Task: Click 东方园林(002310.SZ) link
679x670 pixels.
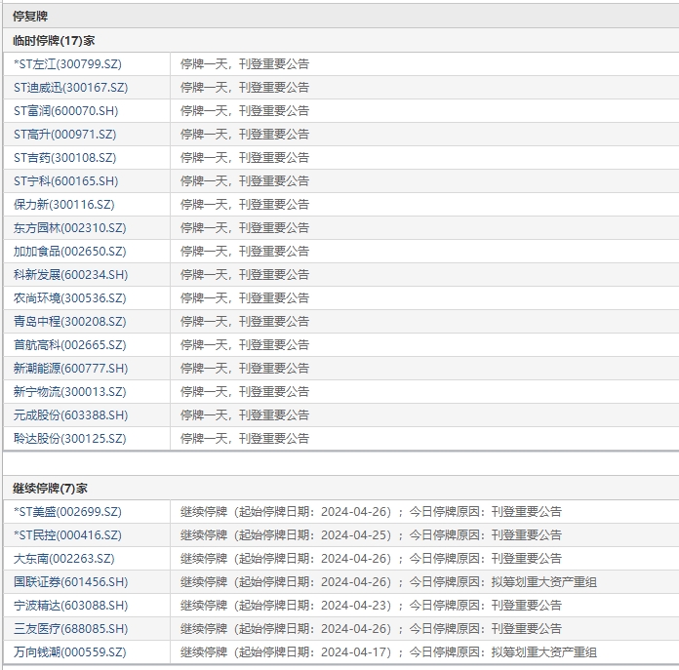Action: tap(69, 228)
